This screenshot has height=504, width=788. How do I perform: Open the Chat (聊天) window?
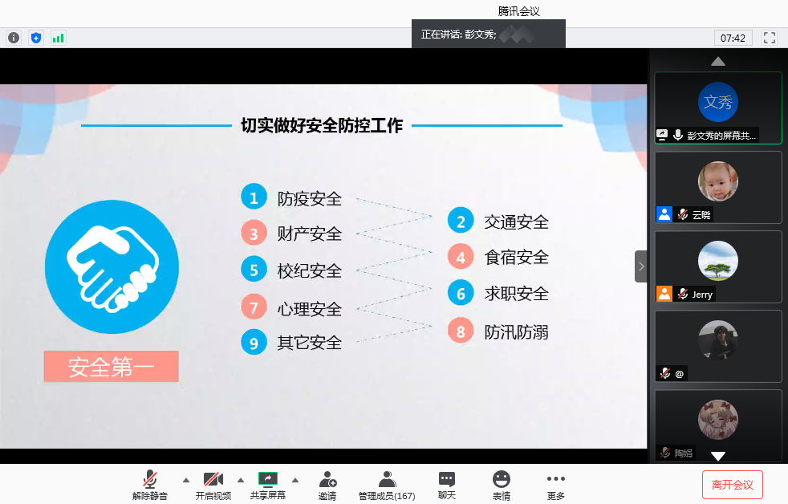(447, 485)
